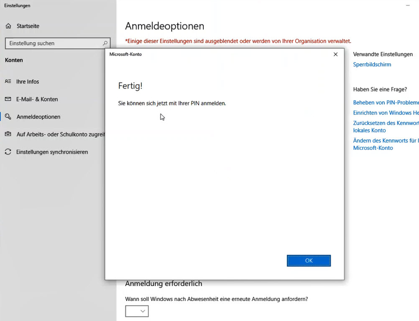Image resolution: width=419 pixels, height=321 pixels.
Task: Click the Ihre Infos person icon
Action: (x=8, y=81)
